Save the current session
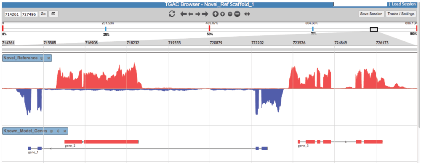This screenshot has height=165, width=421. coord(371,14)
